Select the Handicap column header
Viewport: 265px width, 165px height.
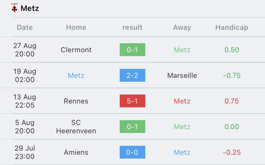pos(232,28)
